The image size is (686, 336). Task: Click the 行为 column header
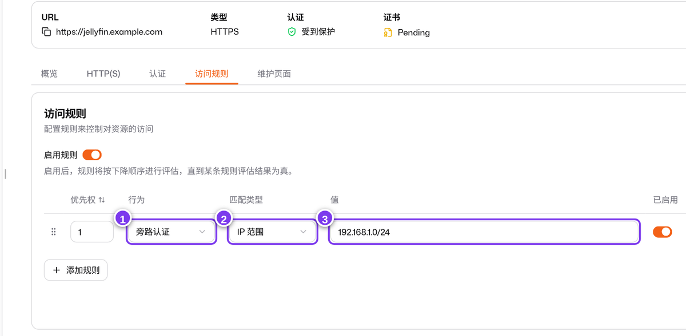pos(136,200)
